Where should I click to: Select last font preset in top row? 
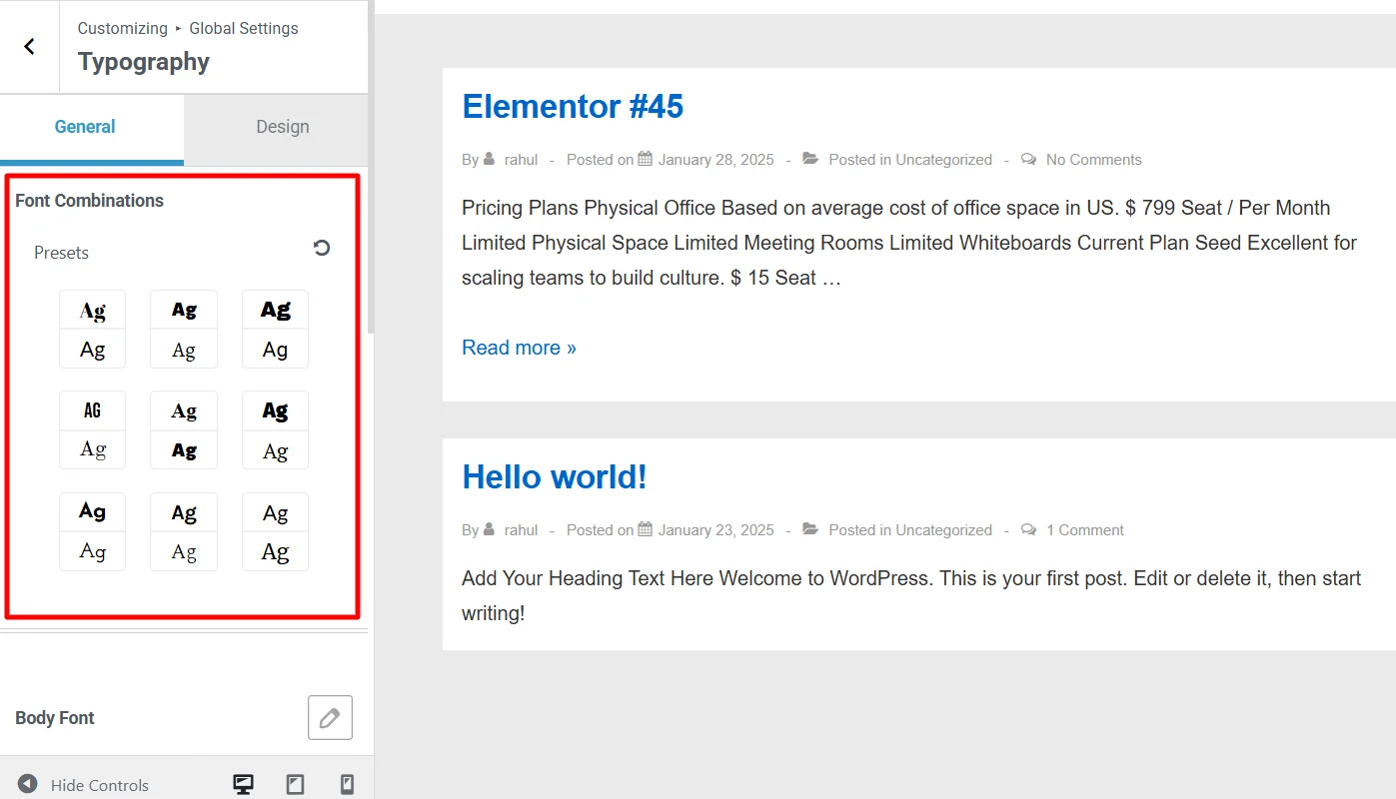coord(276,330)
